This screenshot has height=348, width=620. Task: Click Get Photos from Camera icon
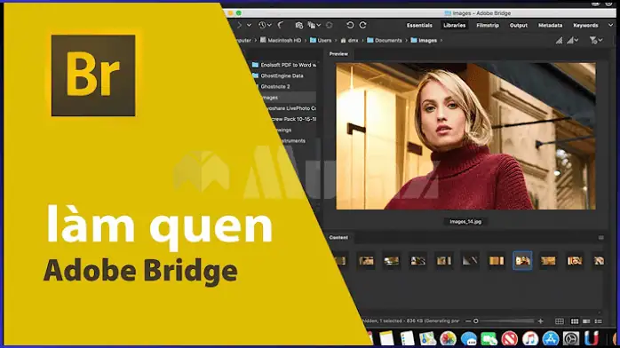299,25
